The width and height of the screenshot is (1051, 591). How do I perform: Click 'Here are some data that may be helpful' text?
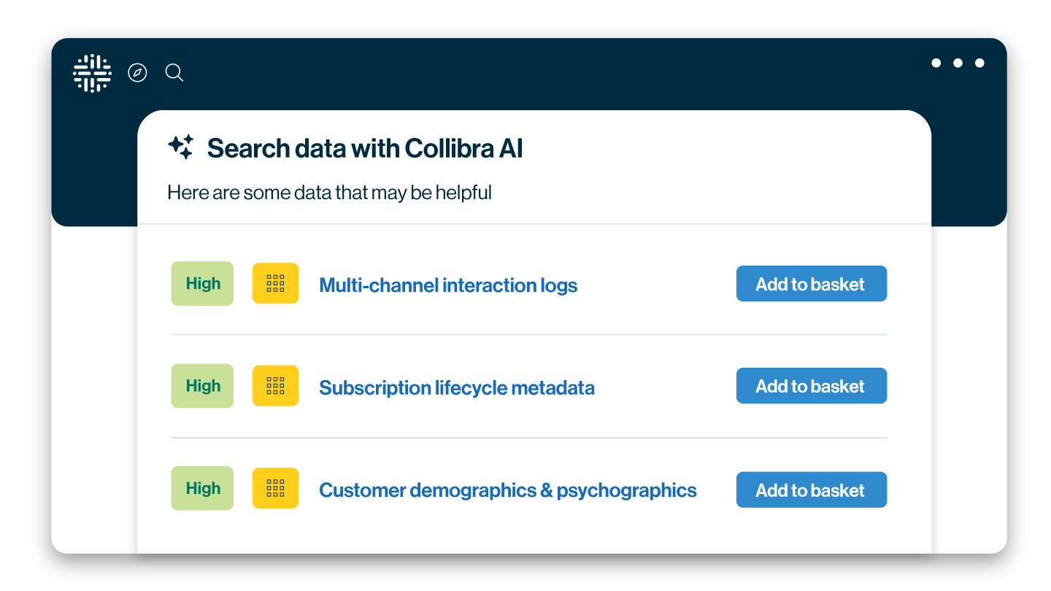(x=329, y=193)
